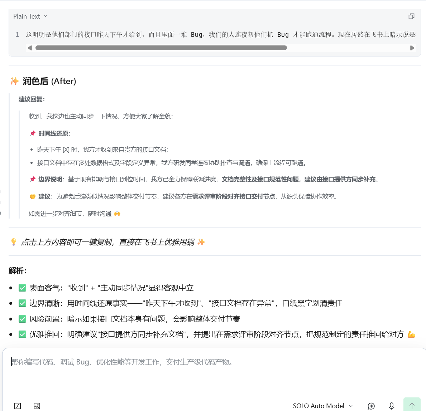Viewport: 426px width, 411px height.
Task: Open the Plain Text language dropdown
Action: click(30, 16)
